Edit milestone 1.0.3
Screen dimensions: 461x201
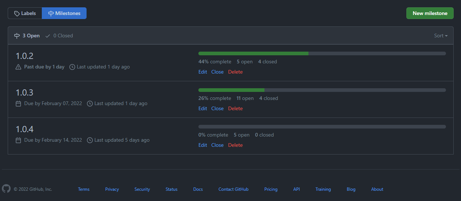tap(202, 108)
